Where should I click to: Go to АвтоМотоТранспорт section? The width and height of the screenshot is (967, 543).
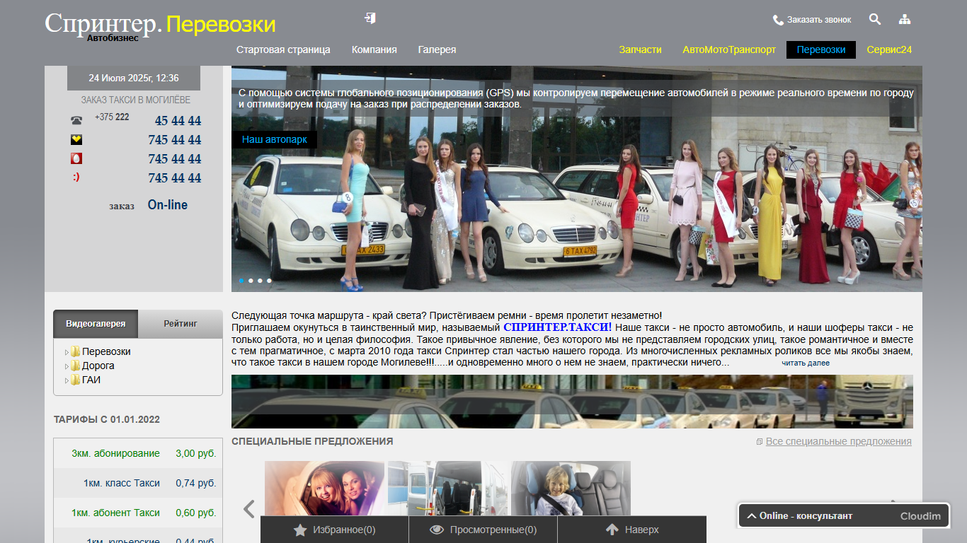729,49
